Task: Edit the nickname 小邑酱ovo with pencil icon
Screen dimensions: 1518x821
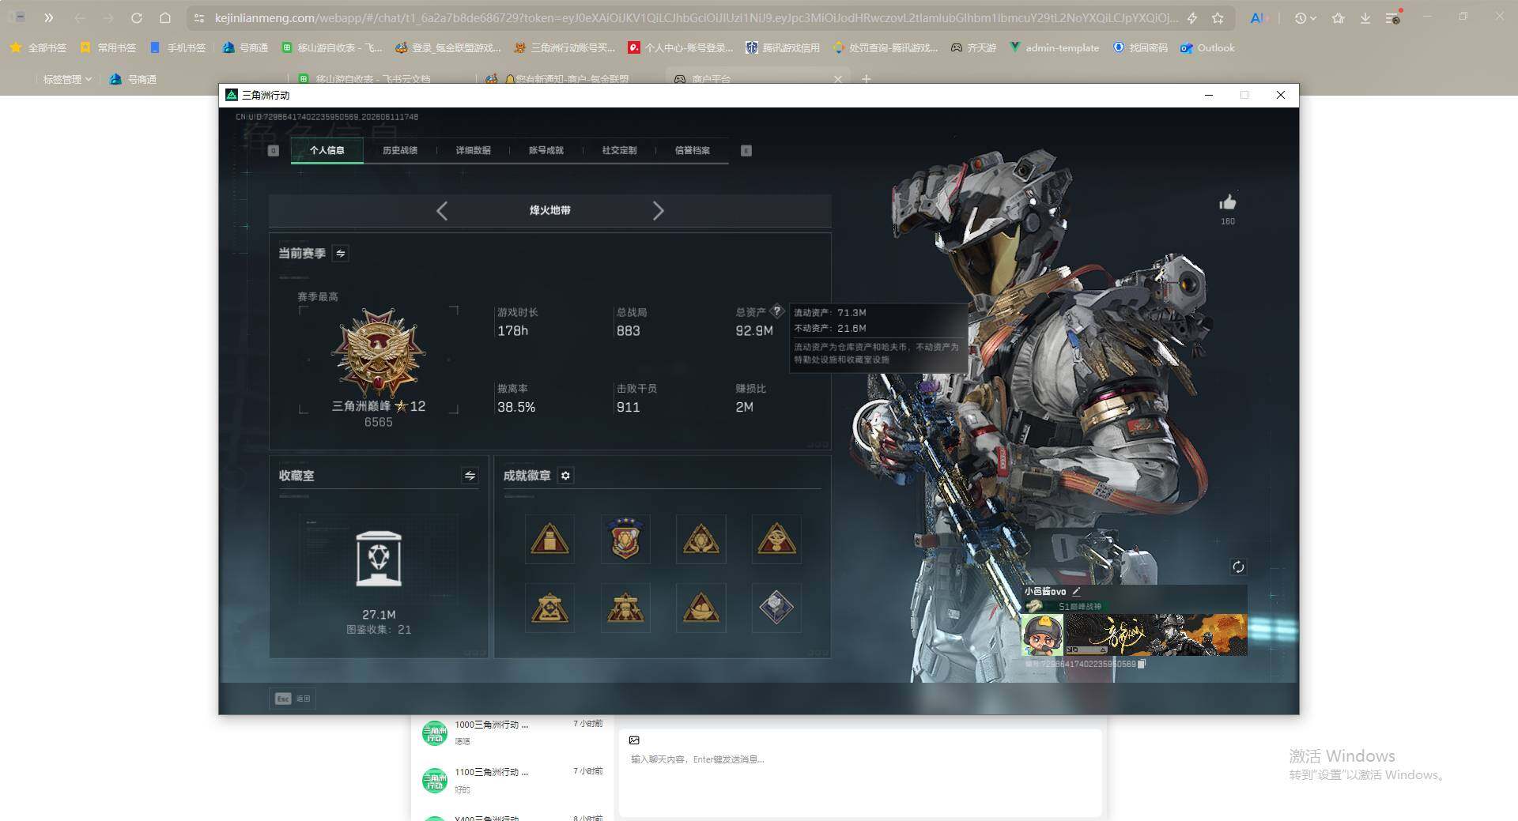Action: tap(1076, 591)
